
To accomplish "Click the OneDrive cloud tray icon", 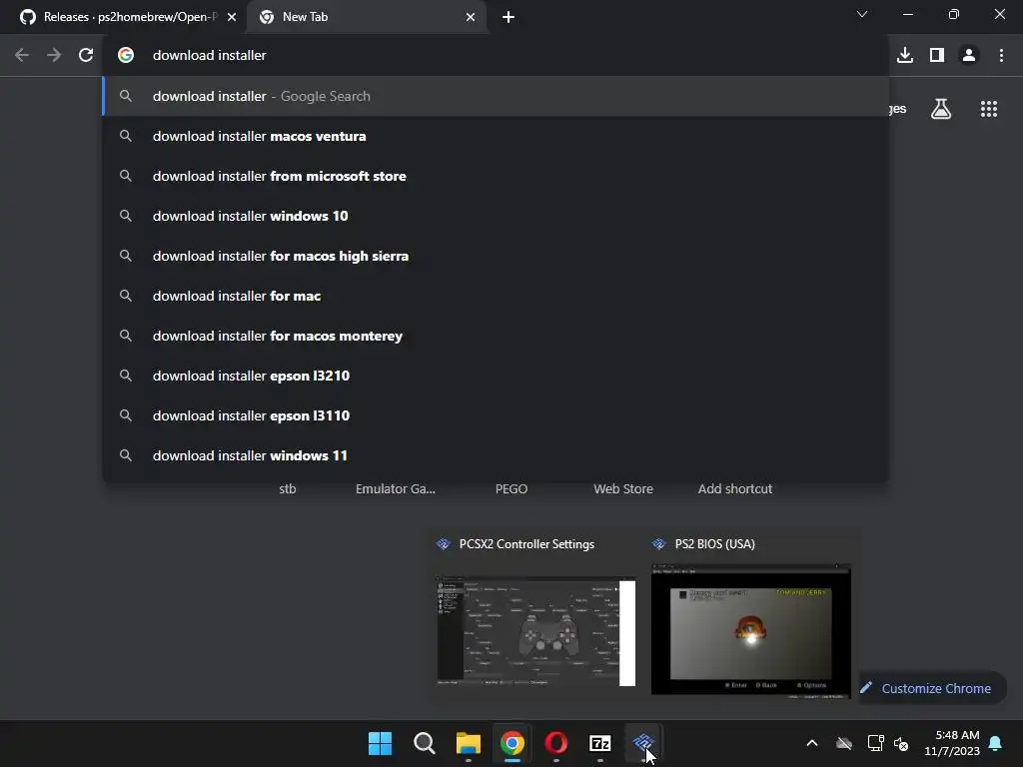I will (844, 743).
